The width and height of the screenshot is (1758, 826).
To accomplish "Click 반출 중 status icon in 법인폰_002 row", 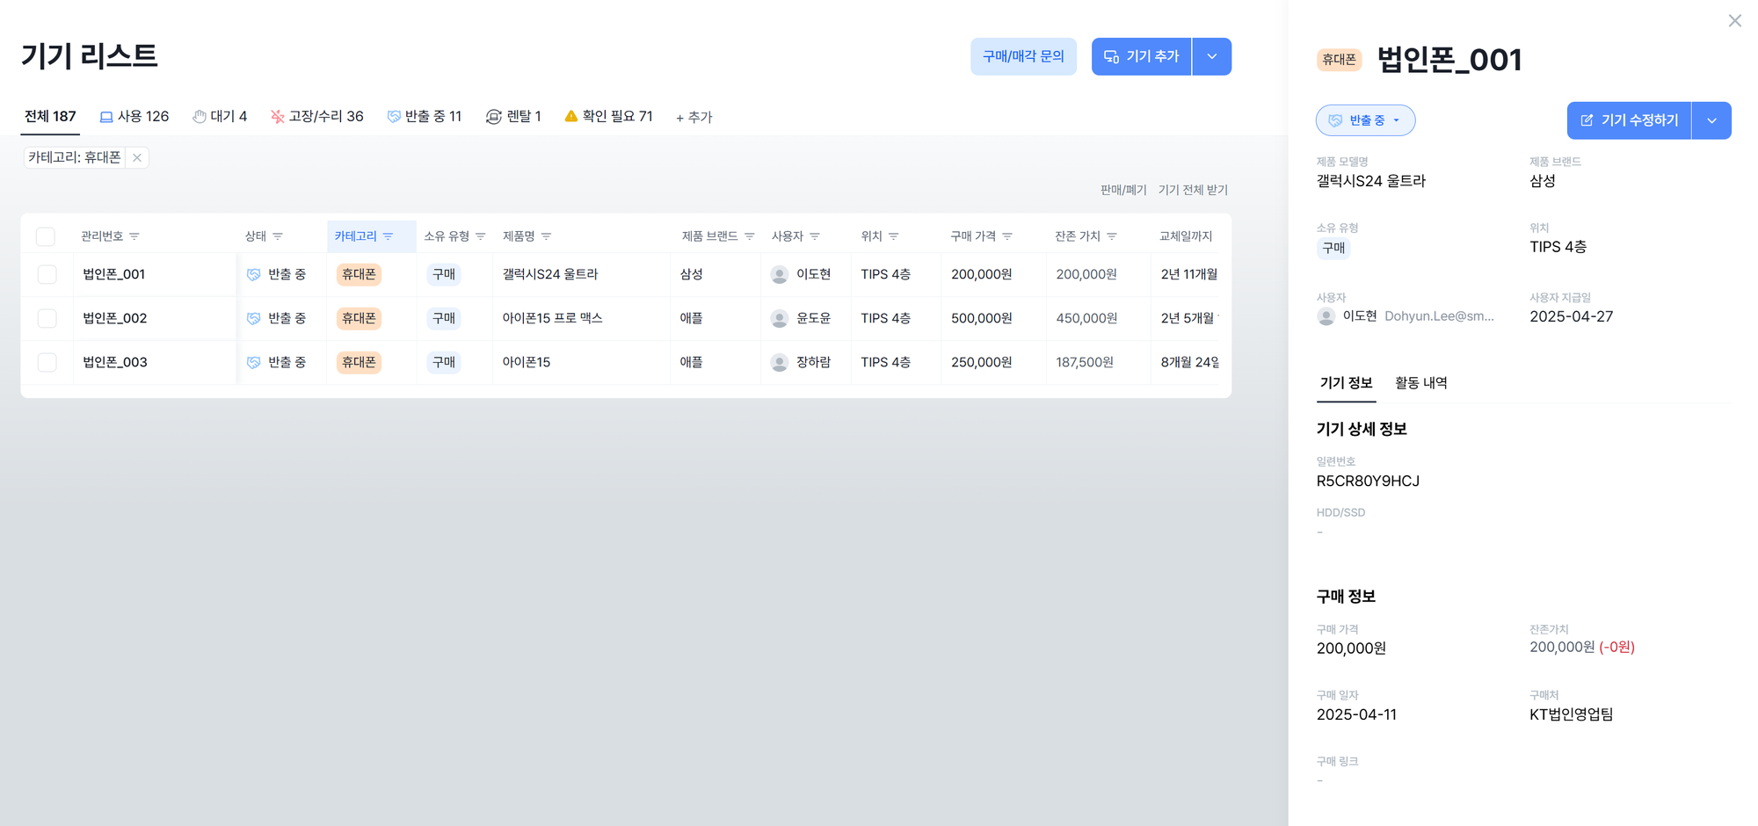I will coord(254,319).
